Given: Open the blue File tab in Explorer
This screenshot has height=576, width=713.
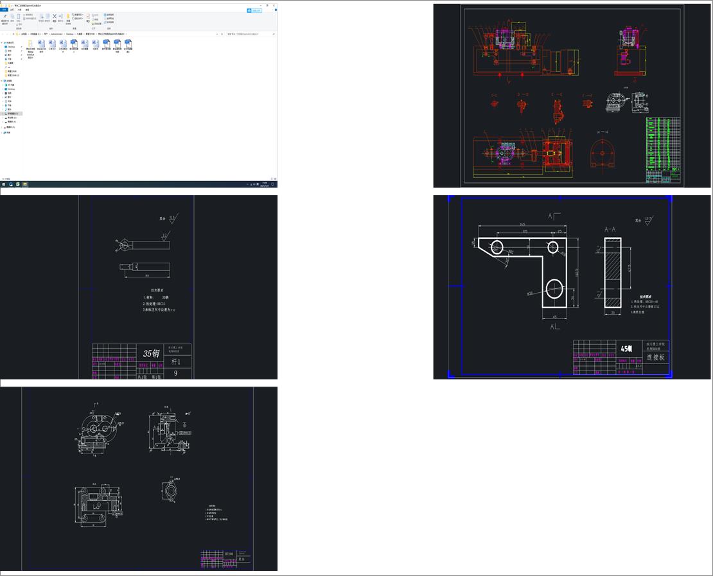Looking at the screenshot, I should click(x=4, y=10).
